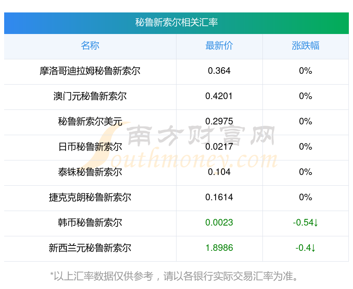The width and height of the screenshot is (353, 289).
Task: Open the 韩币秘鲁新索尔 entry
Action: [x=90, y=223]
